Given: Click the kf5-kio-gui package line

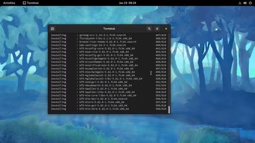Looking at the screenshot, I should (x=109, y=106).
